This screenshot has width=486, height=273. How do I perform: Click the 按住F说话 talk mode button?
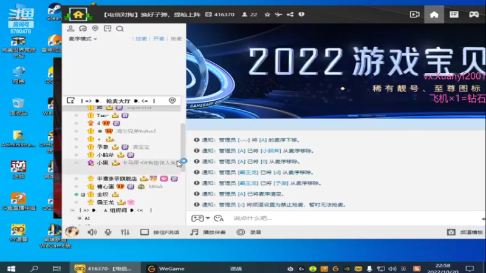pos(160,232)
